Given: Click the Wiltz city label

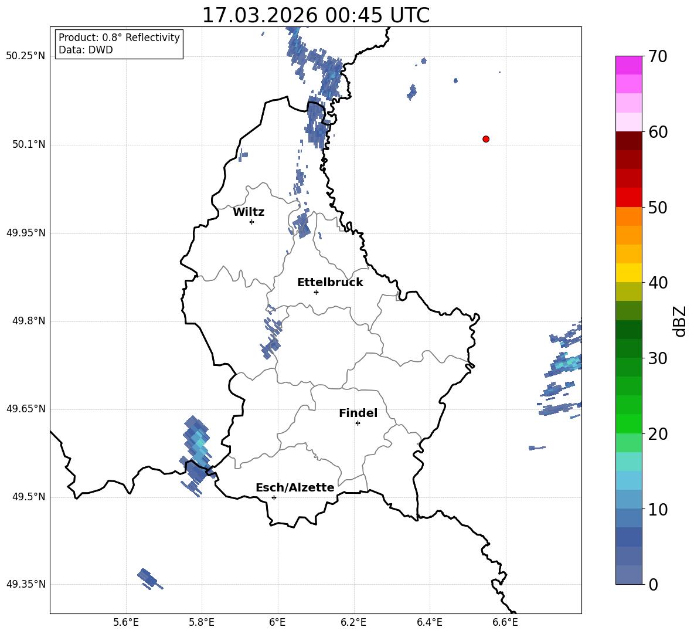Looking at the screenshot, I should coord(249,212).
